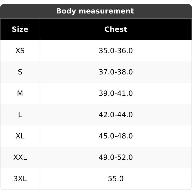The width and height of the screenshot is (192, 190).
Task: Click the 49.0-52.0 chest value
Action: point(116,157)
